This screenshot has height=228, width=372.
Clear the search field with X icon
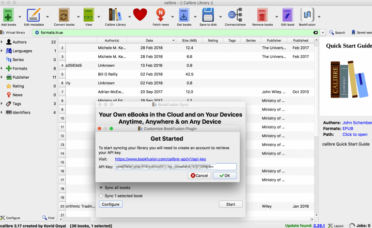(315, 33)
